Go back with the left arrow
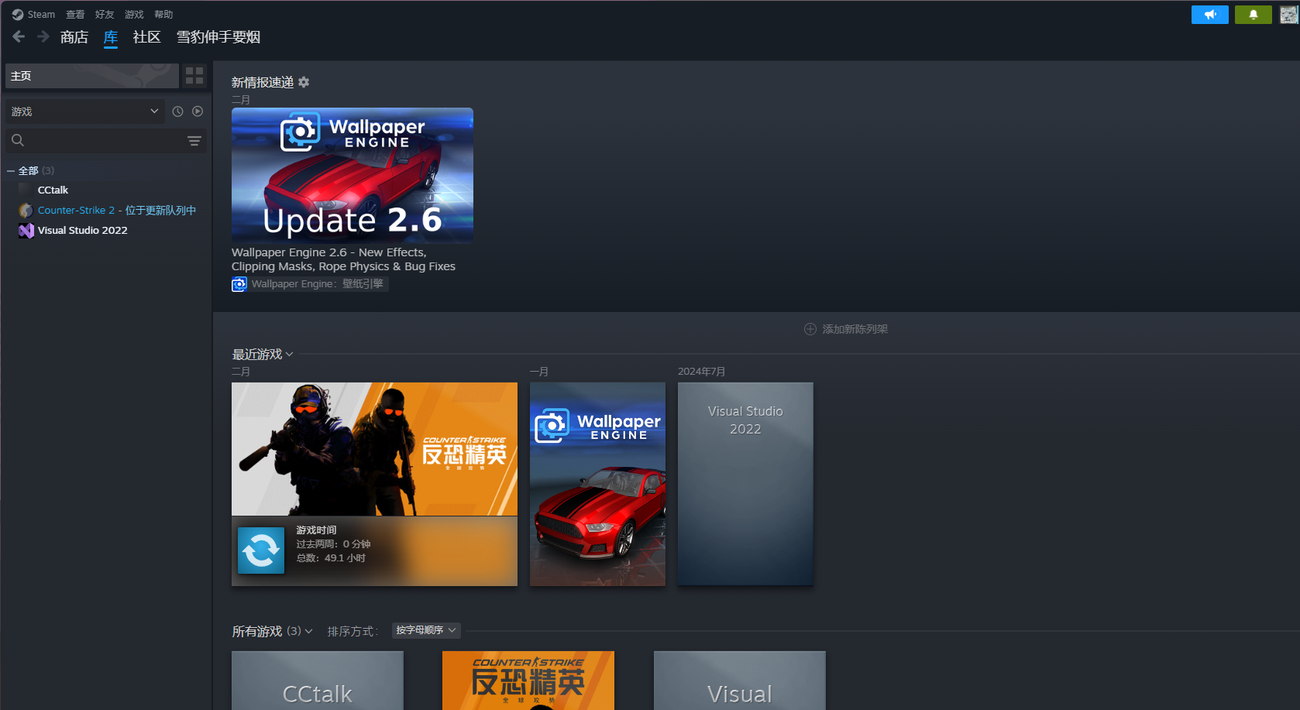Viewport: 1300px width, 710px height. coord(19,36)
